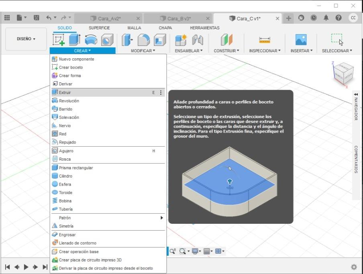Switch to the CHAPA tab
The image size is (363, 274).
tap(165, 28)
